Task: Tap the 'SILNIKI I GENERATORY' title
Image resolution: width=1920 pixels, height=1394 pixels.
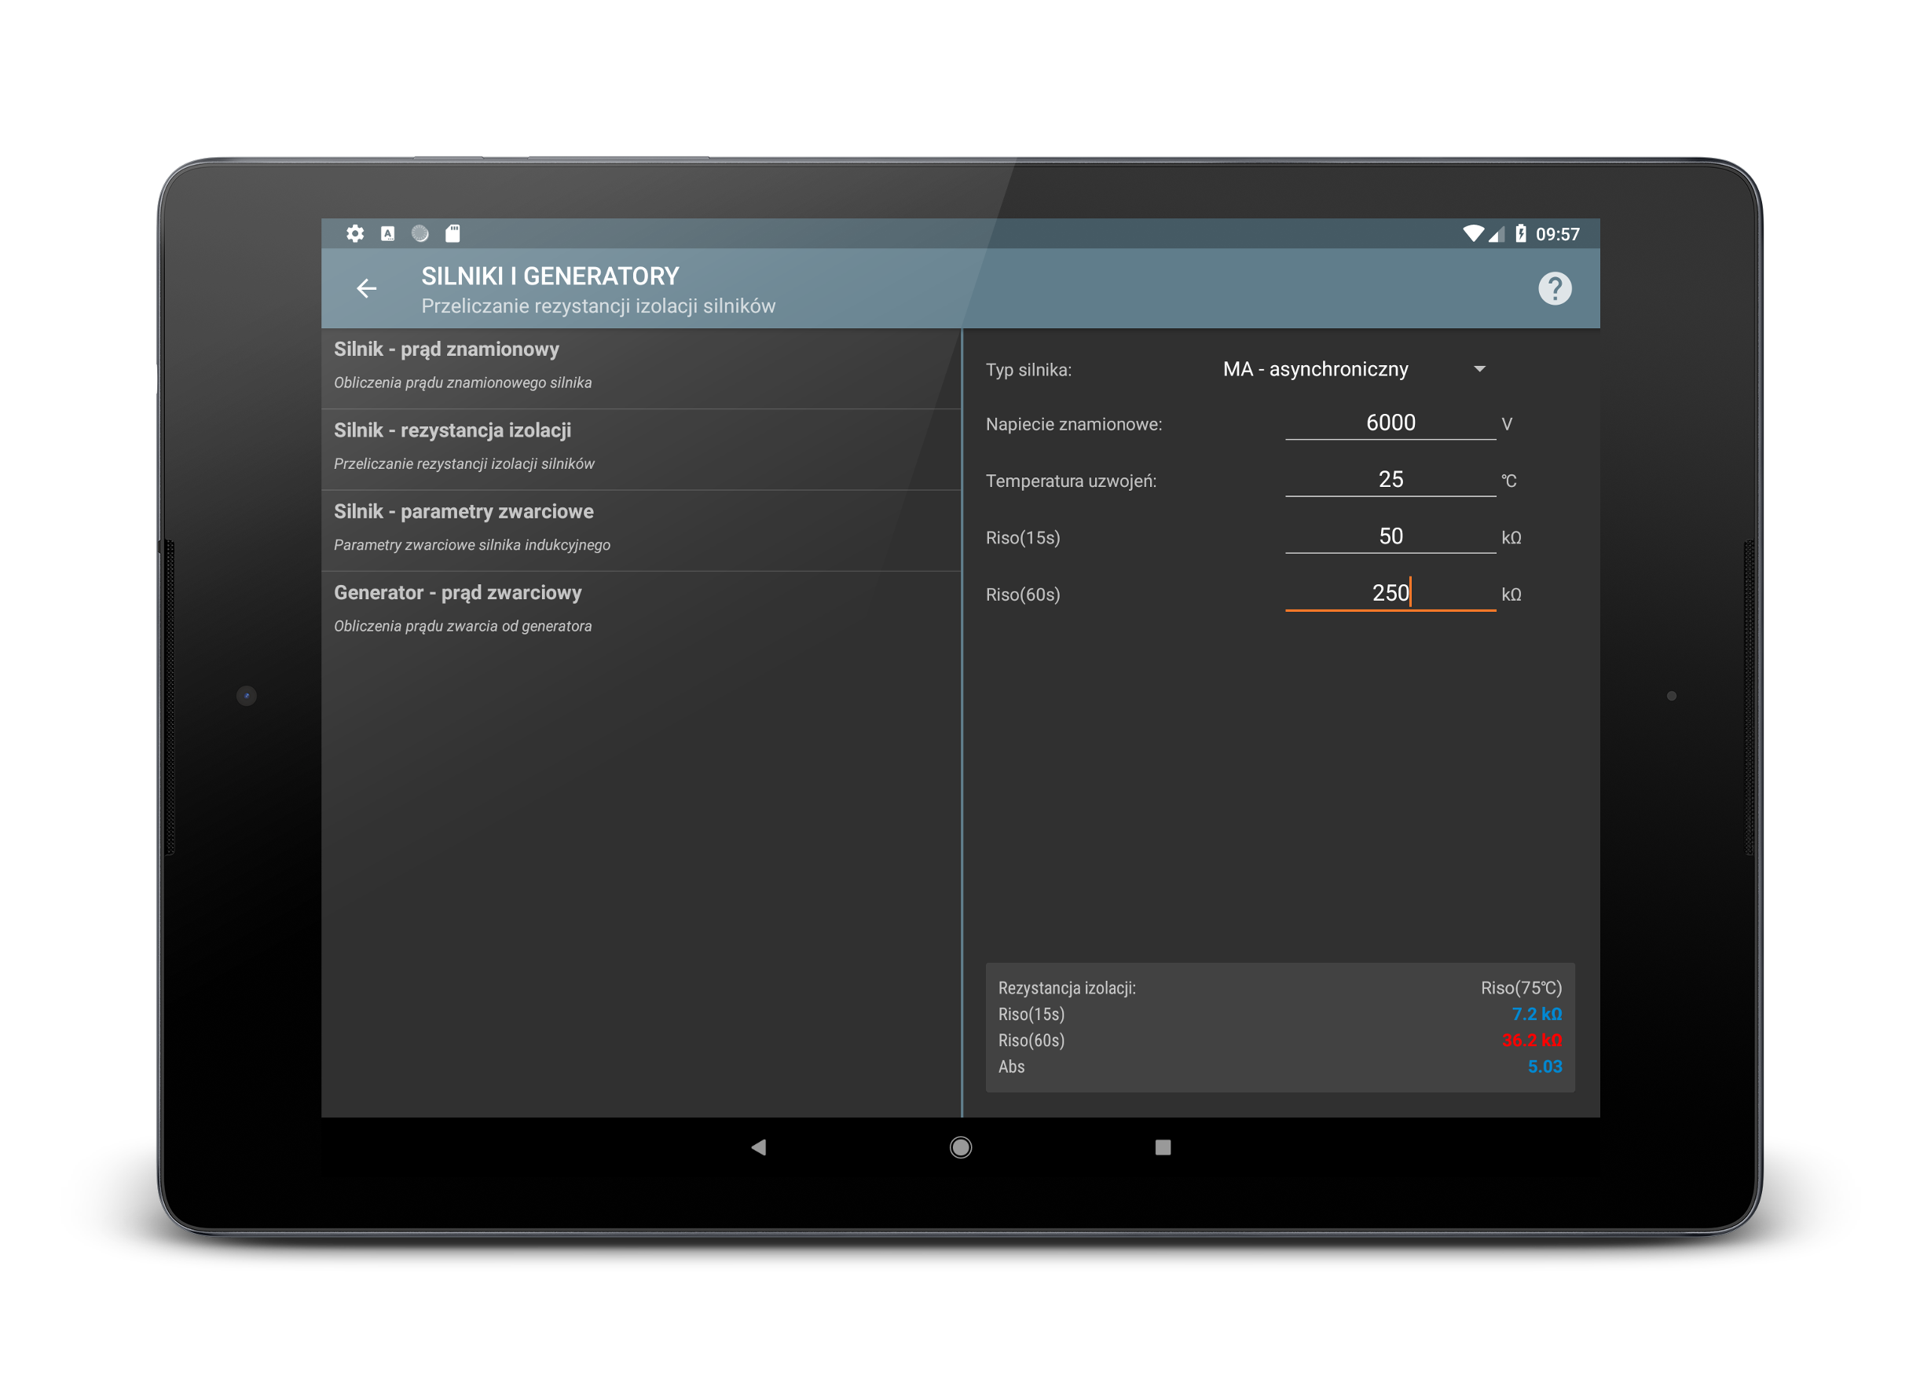Action: click(550, 276)
